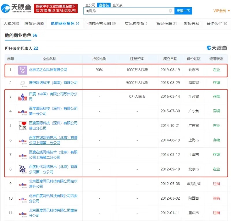Open 百度国际科技（深圳）佛山分公司 link
The image size is (231, 221).
(53, 126)
